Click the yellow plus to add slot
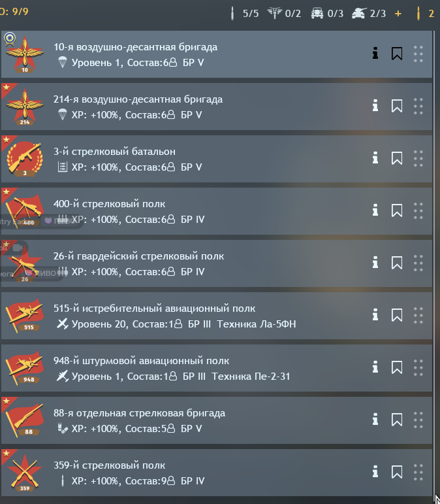 tap(398, 14)
